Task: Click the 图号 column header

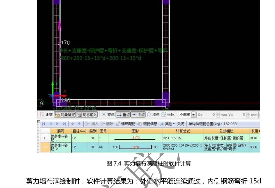Action: click(x=103, y=131)
